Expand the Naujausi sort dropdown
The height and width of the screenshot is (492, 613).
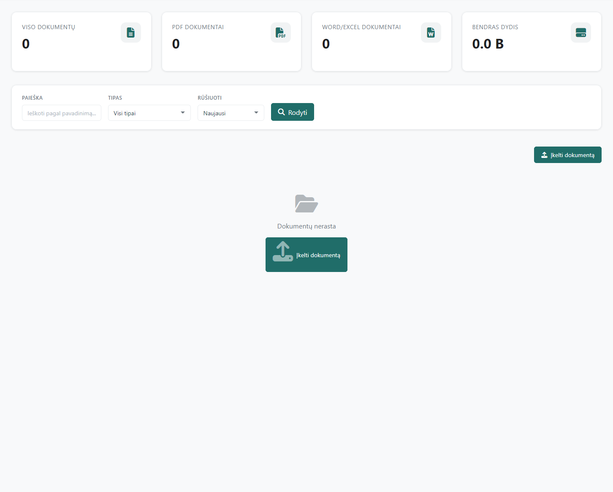click(231, 113)
